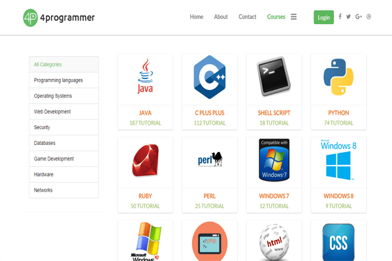The width and height of the screenshot is (392, 261).
Task: Open the Twitter social icon
Action: (x=348, y=17)
